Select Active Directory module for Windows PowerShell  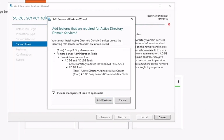(96, 64)
